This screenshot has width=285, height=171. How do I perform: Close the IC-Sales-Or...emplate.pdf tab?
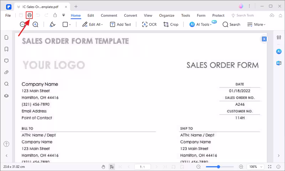click(66, 7)
